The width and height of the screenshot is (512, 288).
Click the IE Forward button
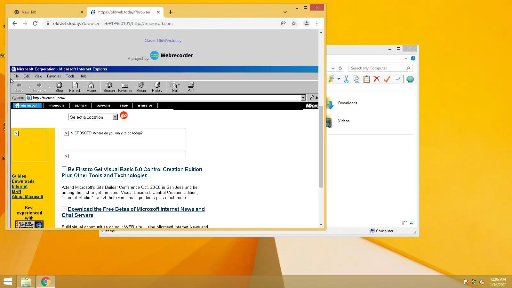tap(39, 87)
